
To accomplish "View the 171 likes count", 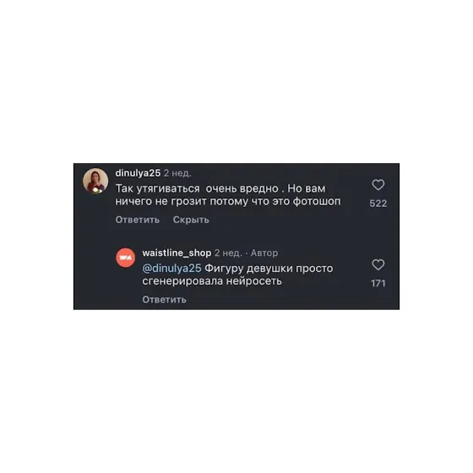I will click(x=378, y=283).
